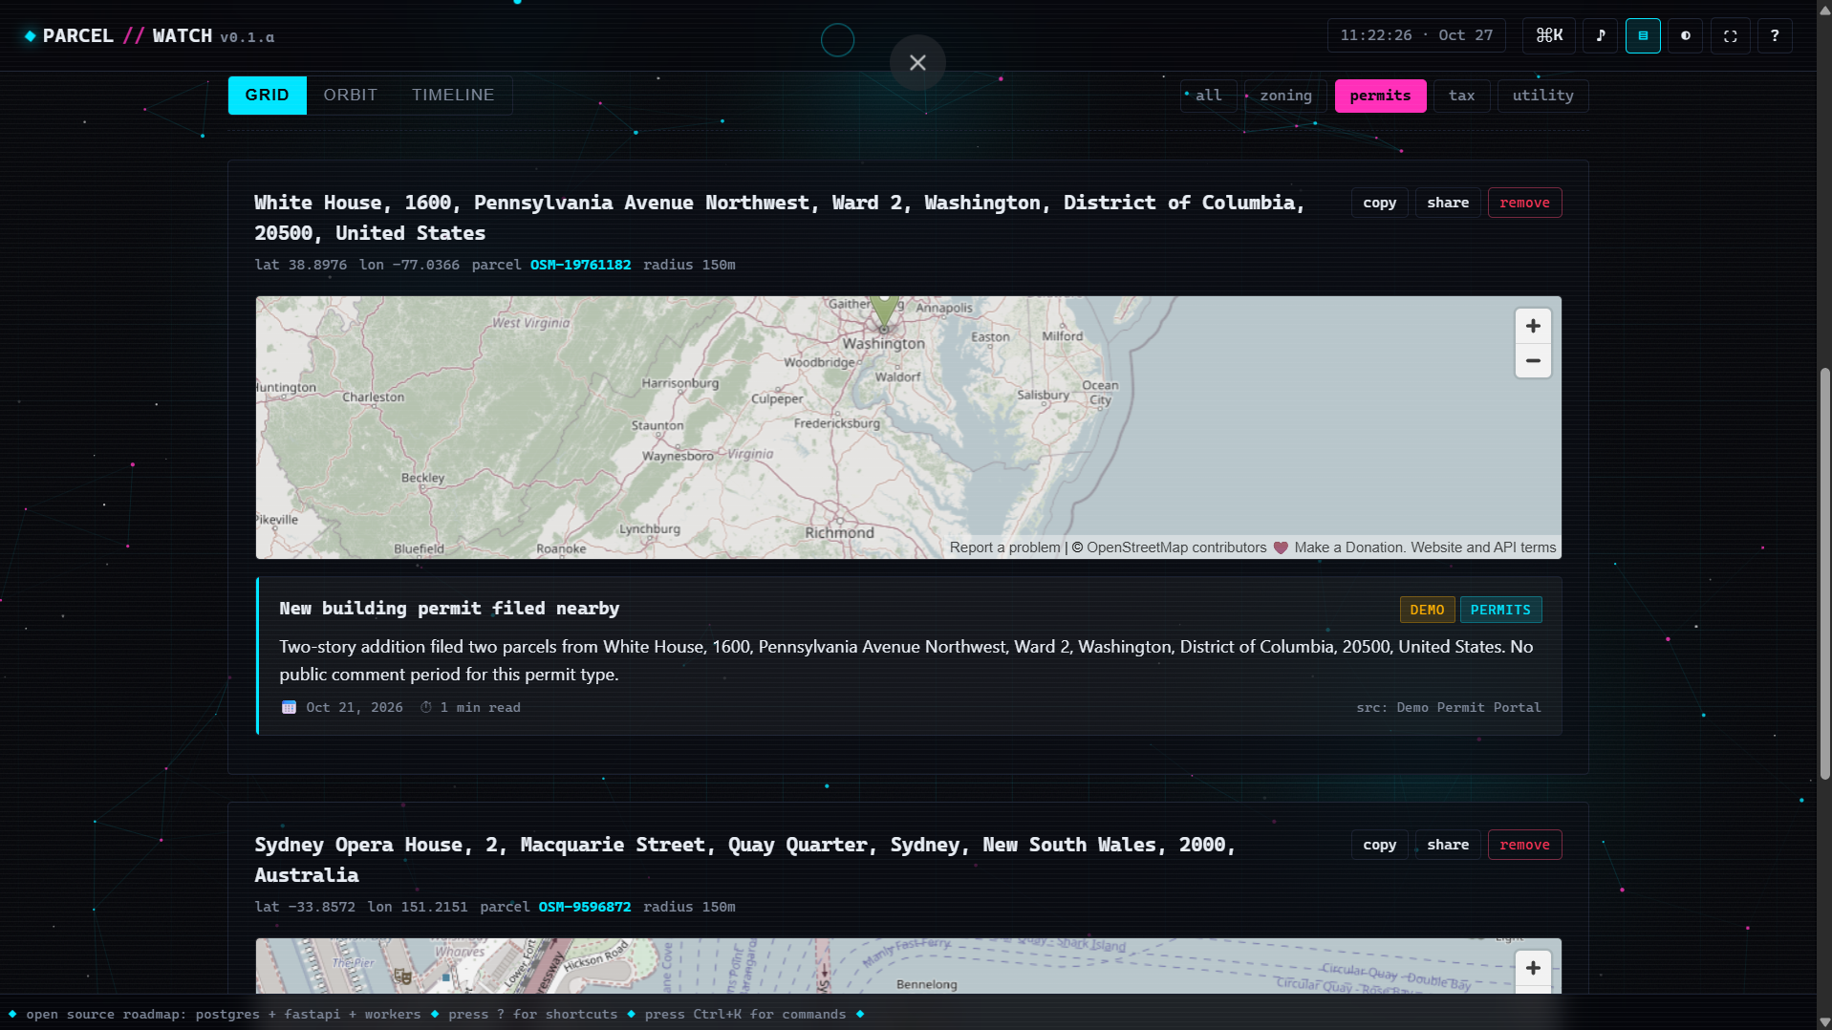Click the clock icon by 1 min read
The image size is (1832, 1030).
426,707
